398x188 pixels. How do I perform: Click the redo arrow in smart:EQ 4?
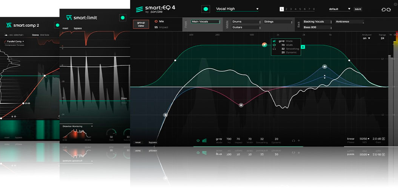click(x=389, y=9)
